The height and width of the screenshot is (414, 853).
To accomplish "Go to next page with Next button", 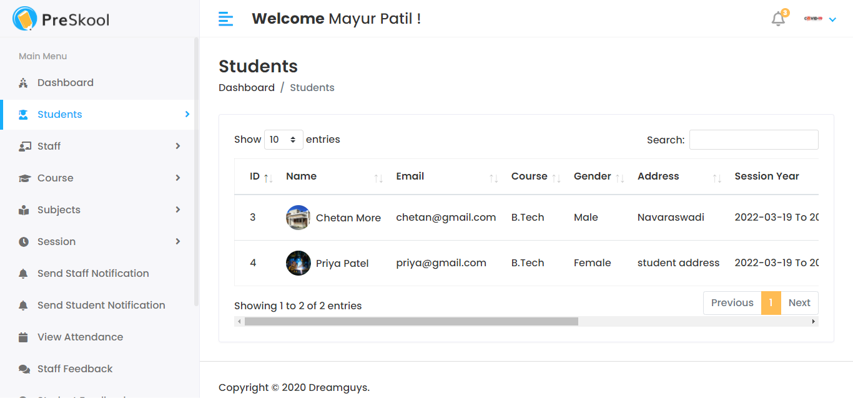I will [x=799, y=302].
